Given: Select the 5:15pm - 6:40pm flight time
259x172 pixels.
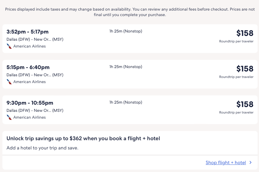Looking at the screenshot, I should [x=28, y=67].
